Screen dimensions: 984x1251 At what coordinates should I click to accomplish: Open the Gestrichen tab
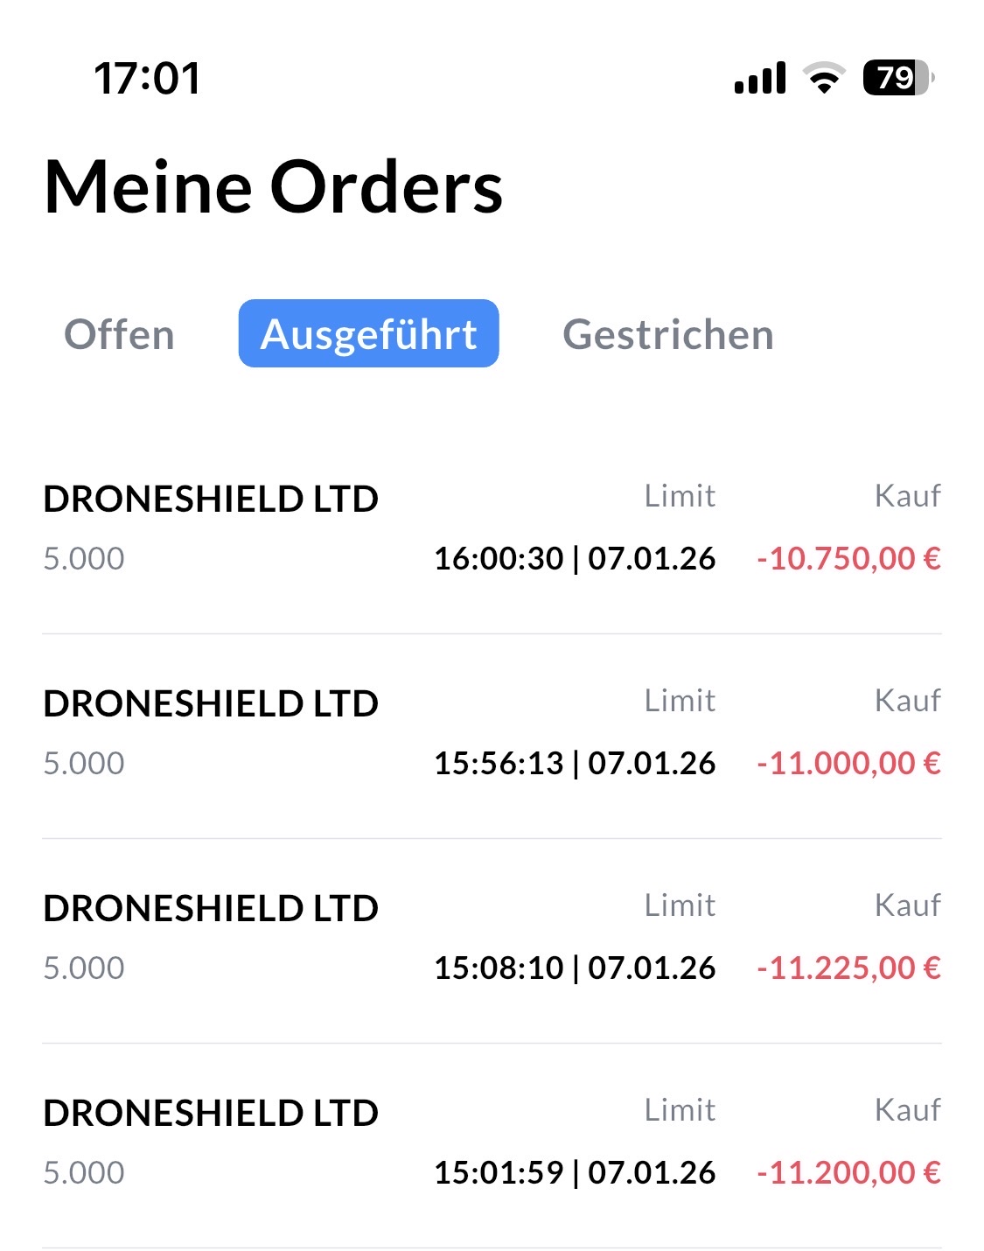tap(668, 334)
